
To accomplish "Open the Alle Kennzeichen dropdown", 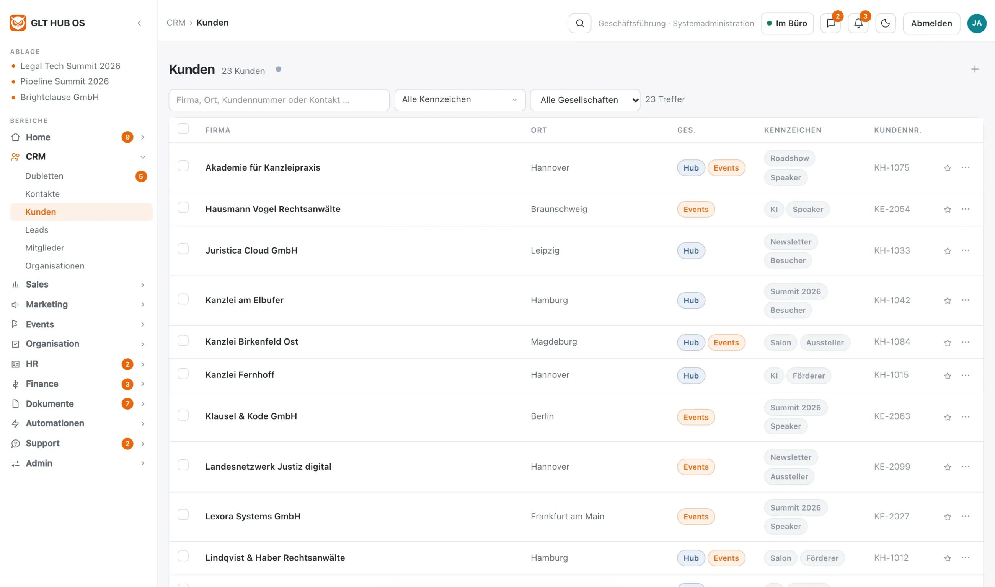I will click(x=460, y=100).
